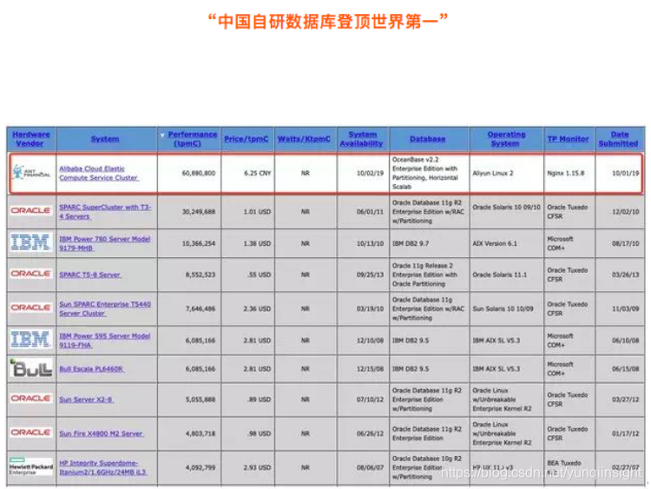The image size is (651, 489).
Task: Click the Oracle logo beside Sun Server X2-8
Action: 31,399
